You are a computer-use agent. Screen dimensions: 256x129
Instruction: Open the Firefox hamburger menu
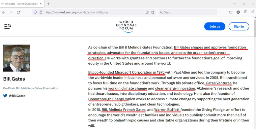[253, 12]
